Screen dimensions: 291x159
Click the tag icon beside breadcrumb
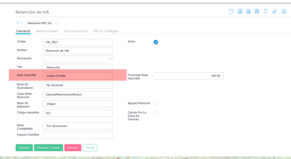click(18, 23)
